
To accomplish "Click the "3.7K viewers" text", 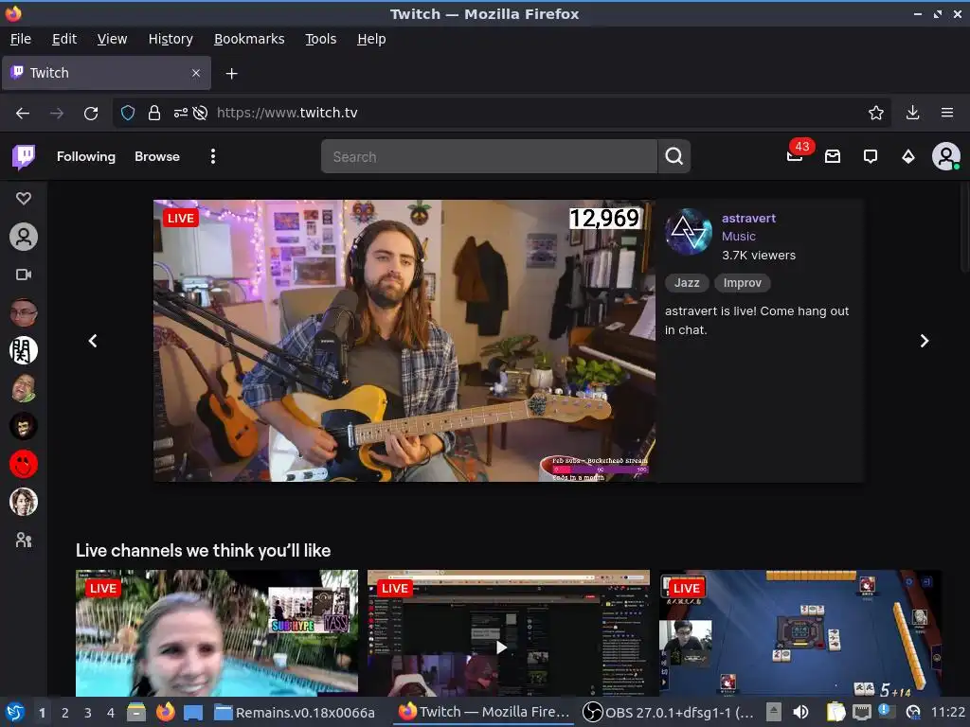I will [x=759, y=255].
